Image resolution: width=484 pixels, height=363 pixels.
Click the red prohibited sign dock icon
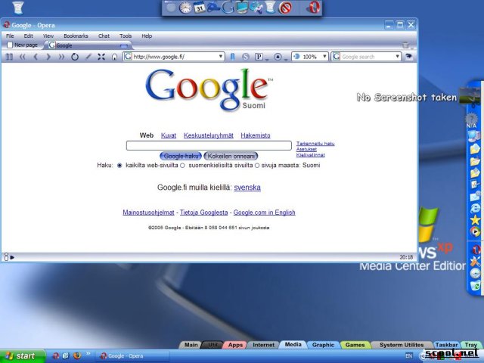pos(285,8)
